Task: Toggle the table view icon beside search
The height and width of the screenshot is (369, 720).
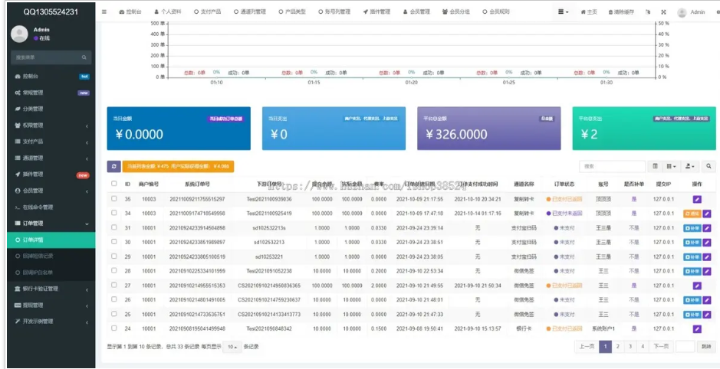Action: coord(655,166)
